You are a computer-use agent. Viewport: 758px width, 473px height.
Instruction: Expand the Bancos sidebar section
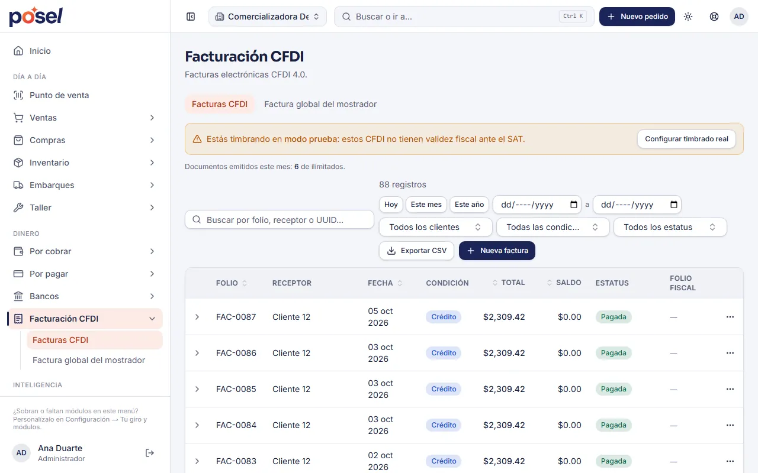(x=85, y=296)
